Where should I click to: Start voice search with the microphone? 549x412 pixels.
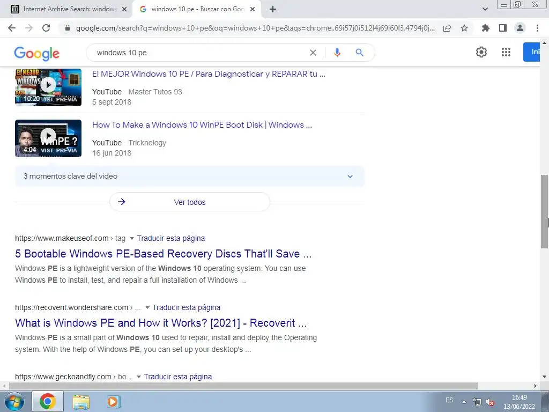click(337, 53)
